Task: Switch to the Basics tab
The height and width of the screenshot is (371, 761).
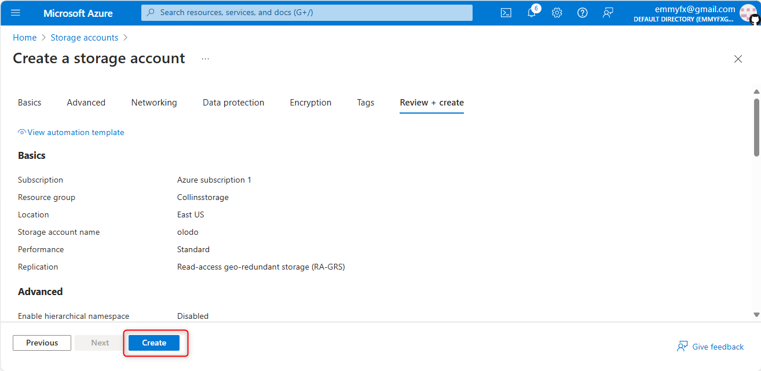Action: [30, 103]
